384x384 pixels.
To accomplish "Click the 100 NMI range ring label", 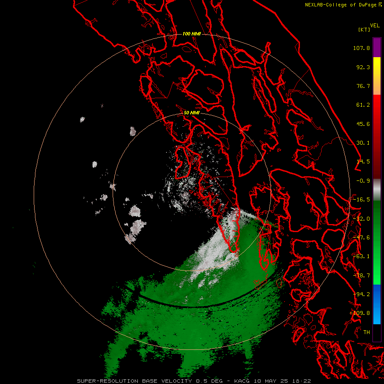I will 192,34.
